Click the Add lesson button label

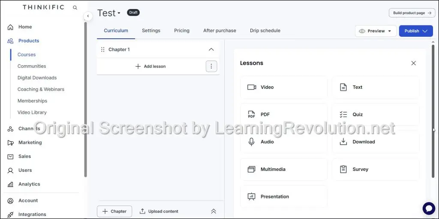[x=154, y=67]
